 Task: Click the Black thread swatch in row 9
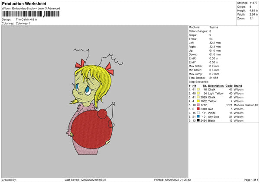coord(198,120)
